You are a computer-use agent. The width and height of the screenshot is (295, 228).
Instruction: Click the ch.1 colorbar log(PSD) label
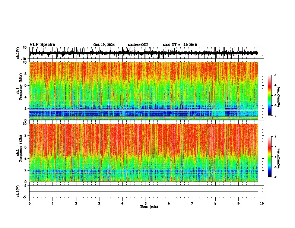pos(279,97)
